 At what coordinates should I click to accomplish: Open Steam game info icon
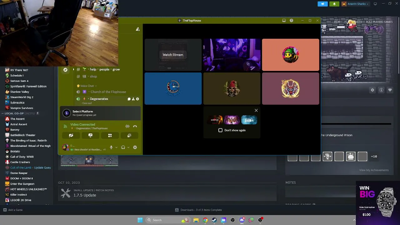click(x=381, y=90)
